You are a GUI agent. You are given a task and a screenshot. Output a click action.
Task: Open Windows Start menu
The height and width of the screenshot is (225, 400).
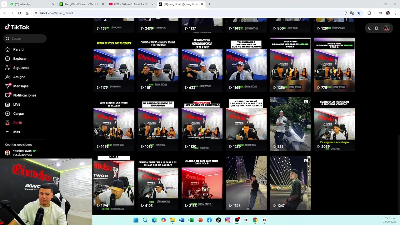point(136,220)
